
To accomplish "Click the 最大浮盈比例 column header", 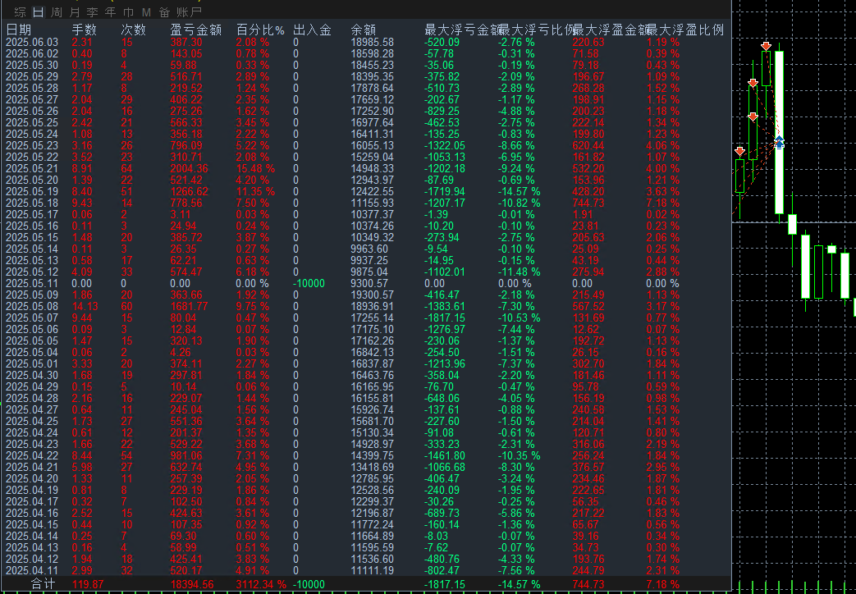I will coord(685,30).
